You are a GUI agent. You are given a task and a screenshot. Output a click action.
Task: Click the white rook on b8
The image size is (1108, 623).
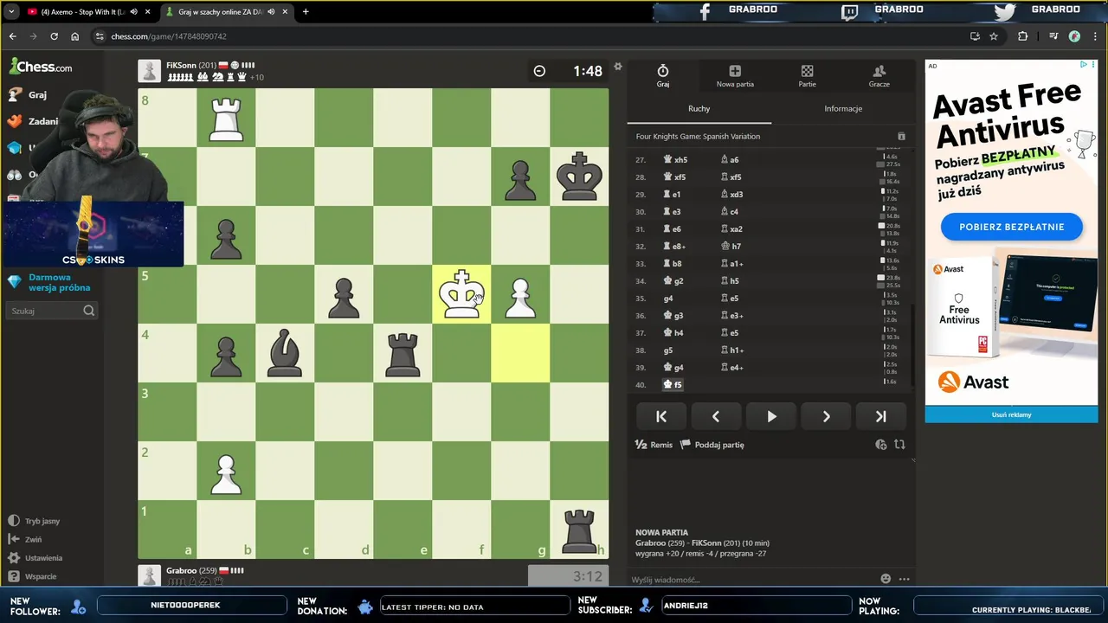pos(226,118)
